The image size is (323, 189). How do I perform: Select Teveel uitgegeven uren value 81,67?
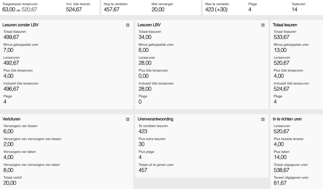coord(280,183)
